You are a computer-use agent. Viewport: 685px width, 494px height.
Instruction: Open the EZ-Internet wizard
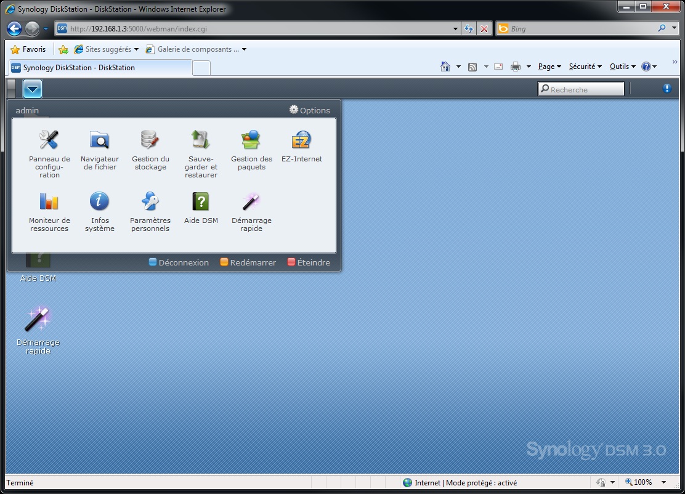click(301, 146)
